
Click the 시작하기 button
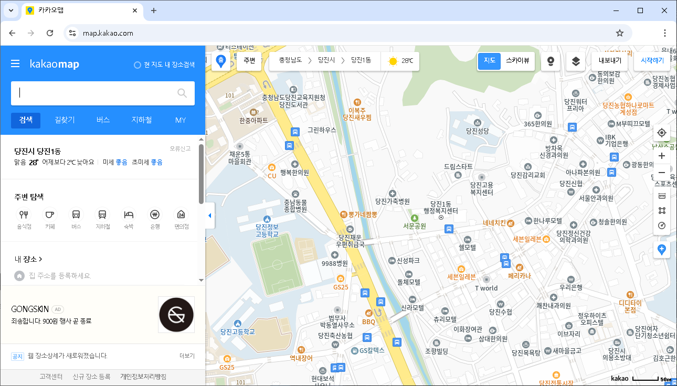tap(652, 61)
